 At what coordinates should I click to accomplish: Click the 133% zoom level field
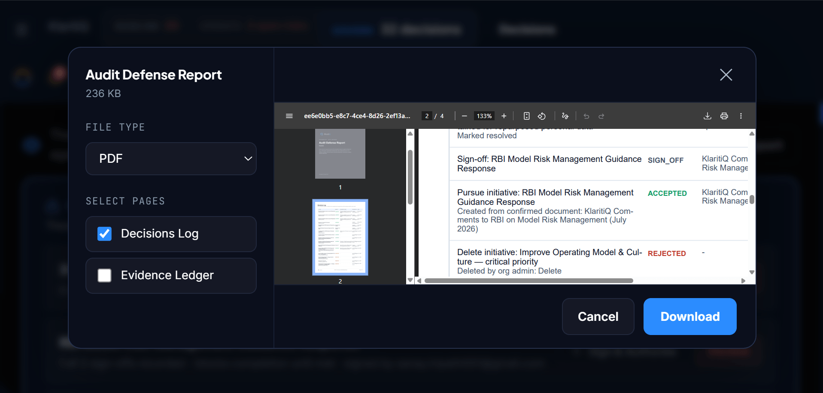[x=484, y=116]
